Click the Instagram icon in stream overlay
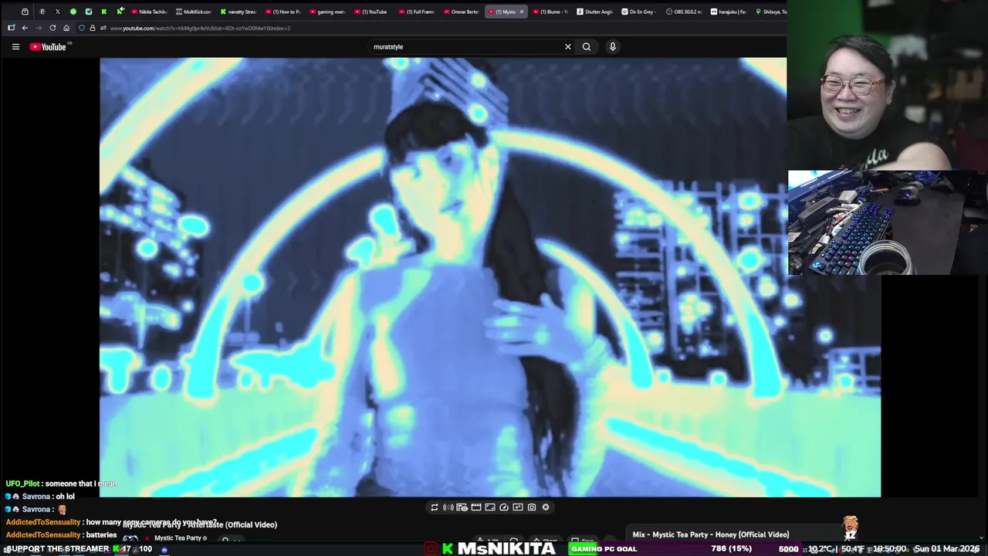The width and height of the screenshot is (988, 556). click(430, 548)
